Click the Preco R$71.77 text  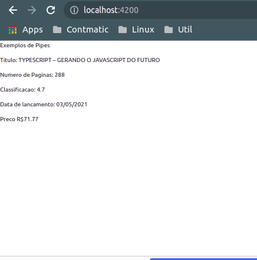point(19,119)
